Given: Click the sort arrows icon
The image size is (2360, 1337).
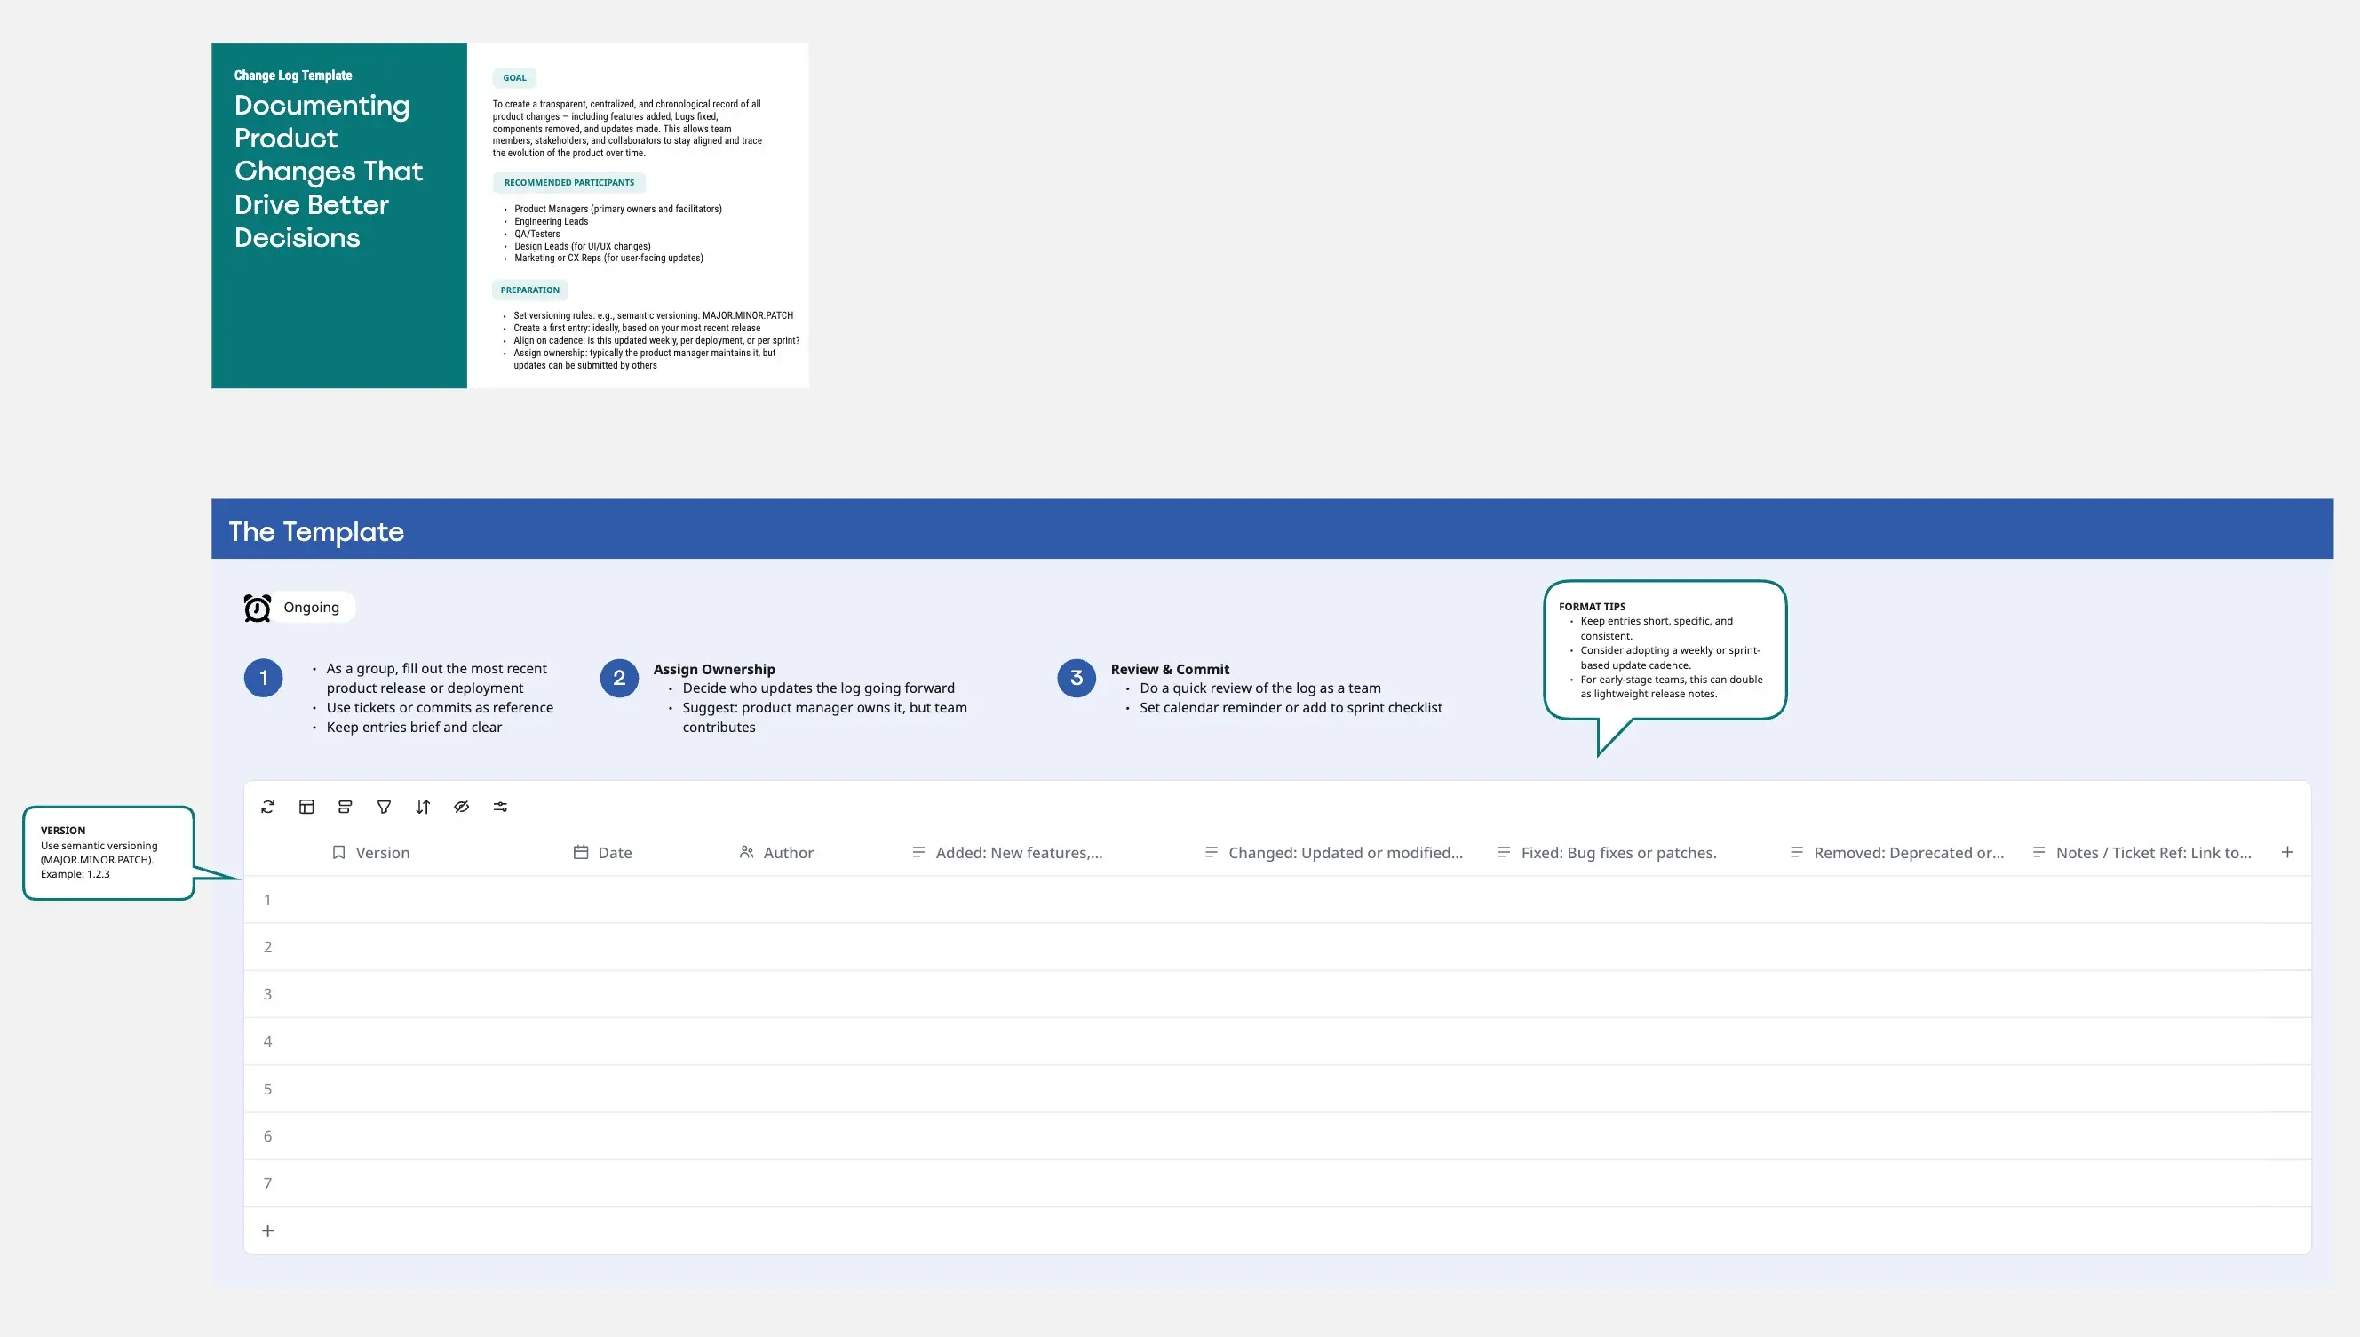Looking at the screenshot, I should click(422, 808).
